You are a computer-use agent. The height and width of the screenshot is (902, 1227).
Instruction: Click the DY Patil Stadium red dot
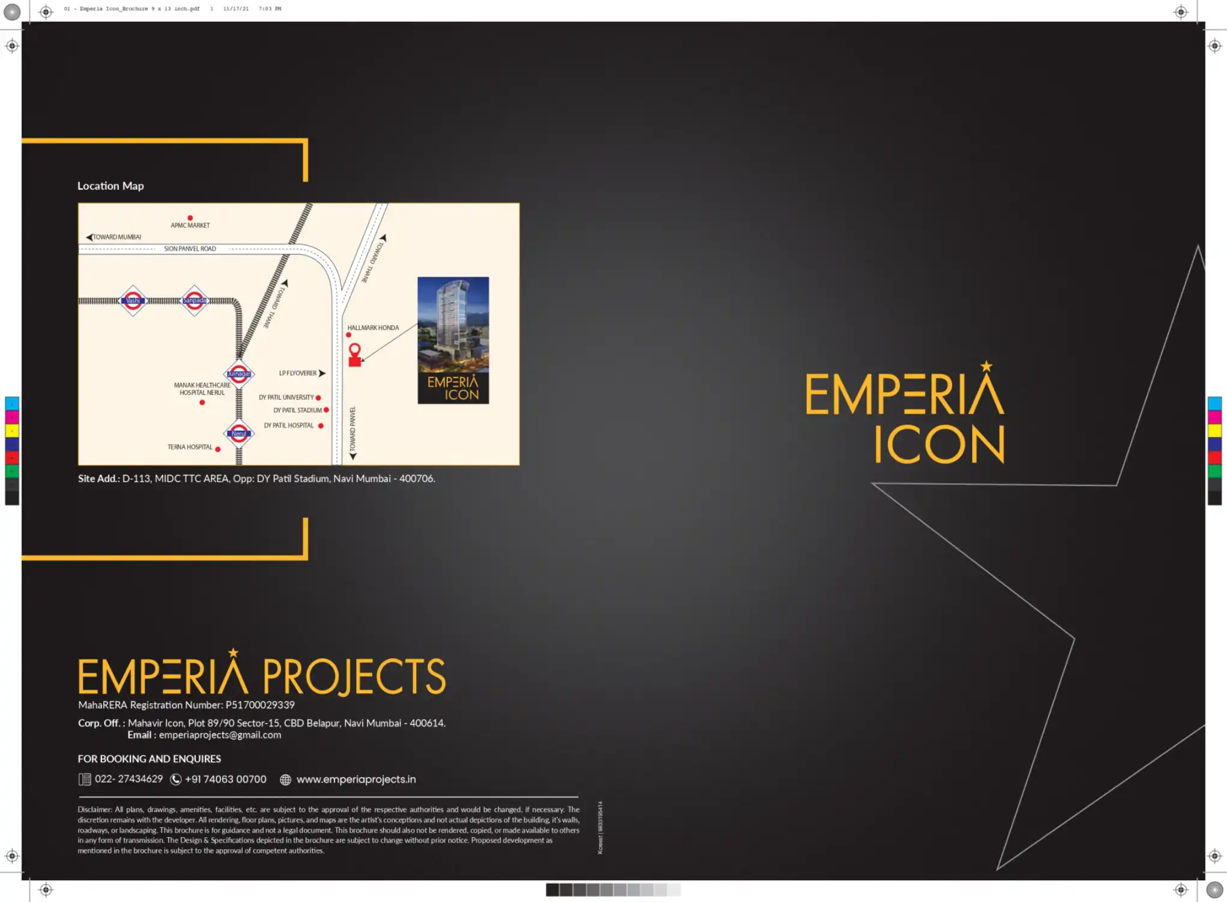326,410
